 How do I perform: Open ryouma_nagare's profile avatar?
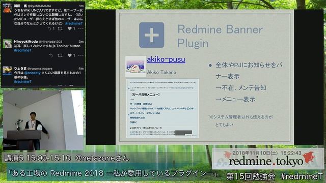(x=7, y=71)
